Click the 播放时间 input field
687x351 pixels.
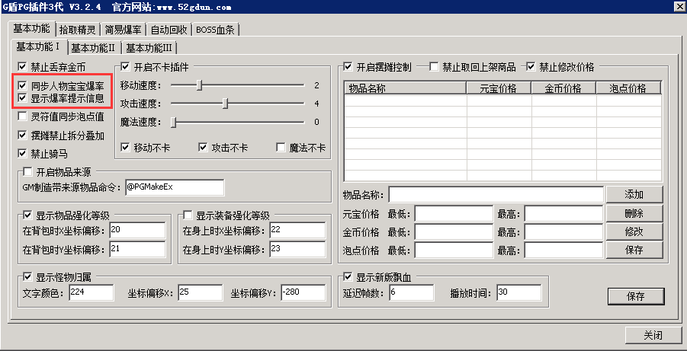518,292
